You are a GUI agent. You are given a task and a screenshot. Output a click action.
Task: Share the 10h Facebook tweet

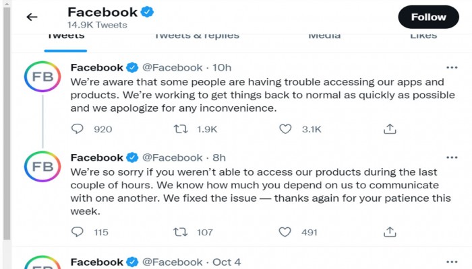pyautogui.click(x=390, y=129)
